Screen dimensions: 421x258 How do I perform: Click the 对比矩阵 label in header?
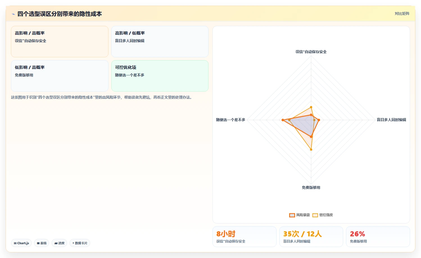(402, 13)
